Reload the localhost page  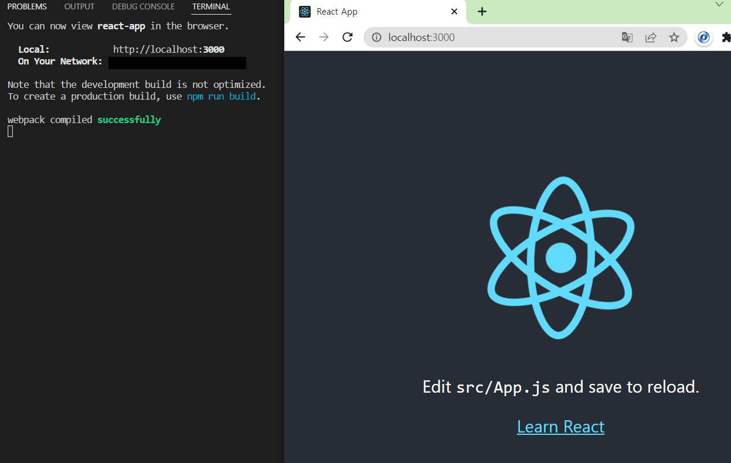click(x=347, y=38)
